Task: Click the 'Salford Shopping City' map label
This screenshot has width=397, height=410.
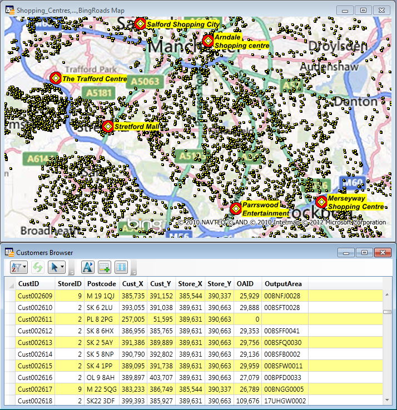Action: (x=183, y=24)
